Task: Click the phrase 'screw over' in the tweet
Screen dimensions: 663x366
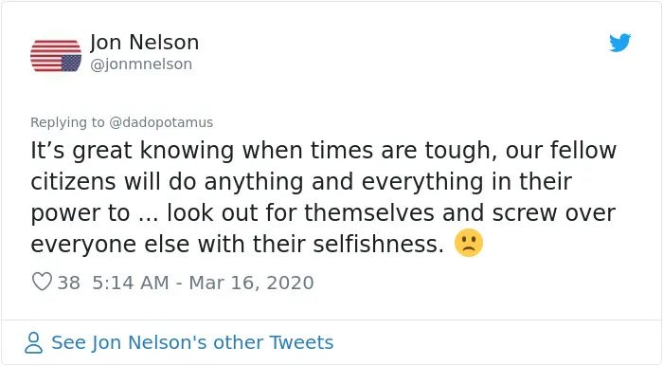Action: pyautogui.click(x=554, y=212)
